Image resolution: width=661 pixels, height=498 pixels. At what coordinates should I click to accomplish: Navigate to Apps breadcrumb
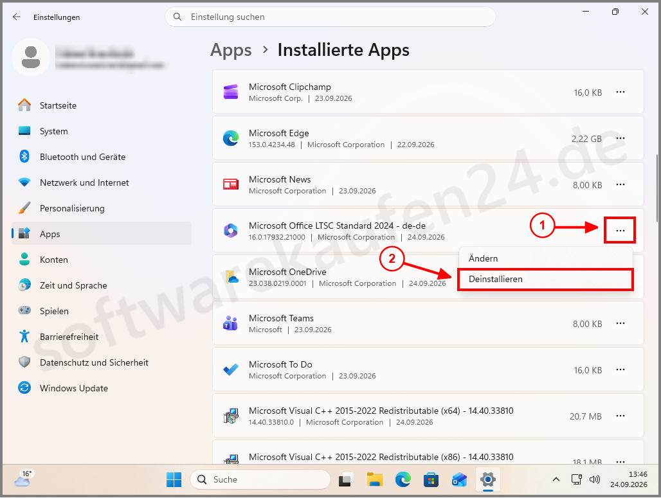point(231,50)
